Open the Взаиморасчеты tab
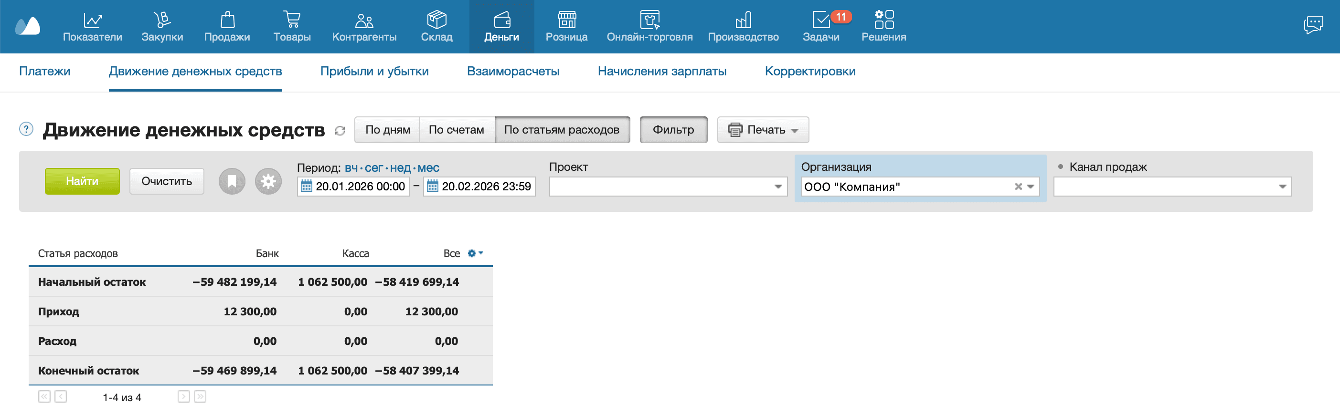The height and width of the screenshot is (416, 1340). tap(513, 71)
